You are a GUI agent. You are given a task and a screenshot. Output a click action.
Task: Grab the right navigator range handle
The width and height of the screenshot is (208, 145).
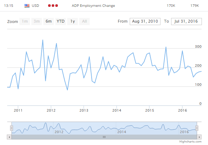click(x=197, y=128)
